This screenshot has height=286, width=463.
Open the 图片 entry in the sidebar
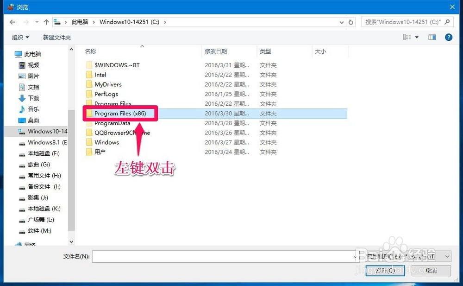[31, 76]
